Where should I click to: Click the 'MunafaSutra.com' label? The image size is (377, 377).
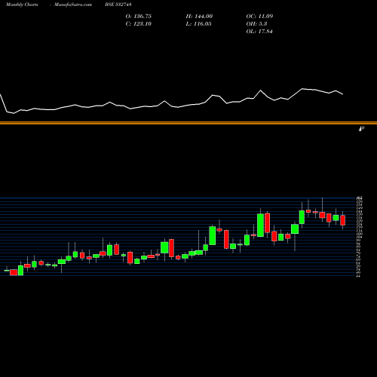tap(73, 5)
